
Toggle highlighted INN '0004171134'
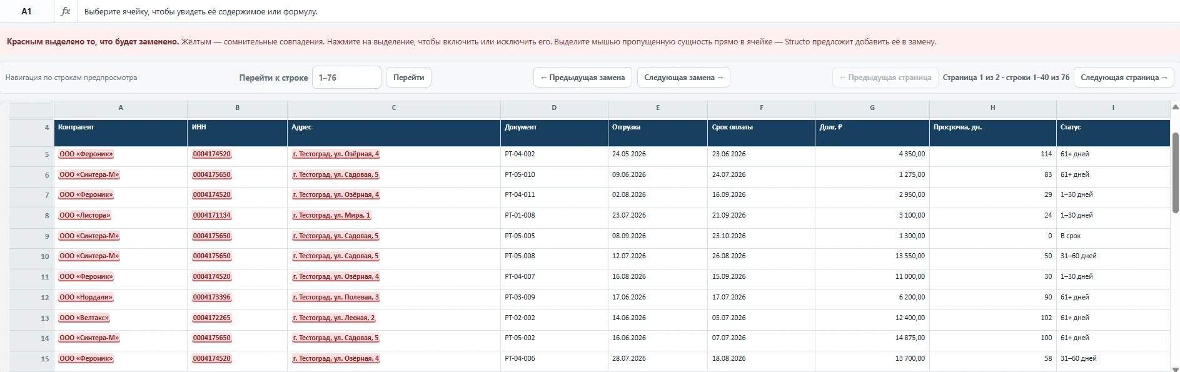pyautogui.click(x=212, y=216)
